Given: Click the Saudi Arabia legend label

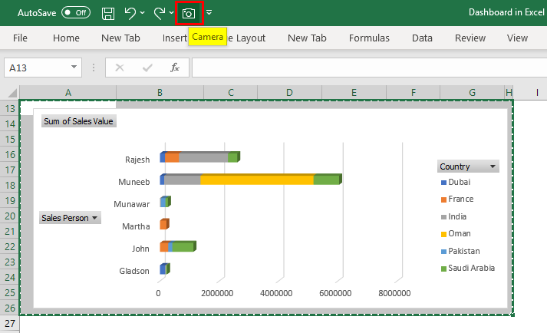Looking at the screenshot, I should coord(471,268).
